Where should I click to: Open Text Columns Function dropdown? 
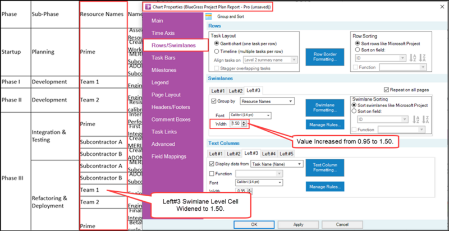[259, 174]
